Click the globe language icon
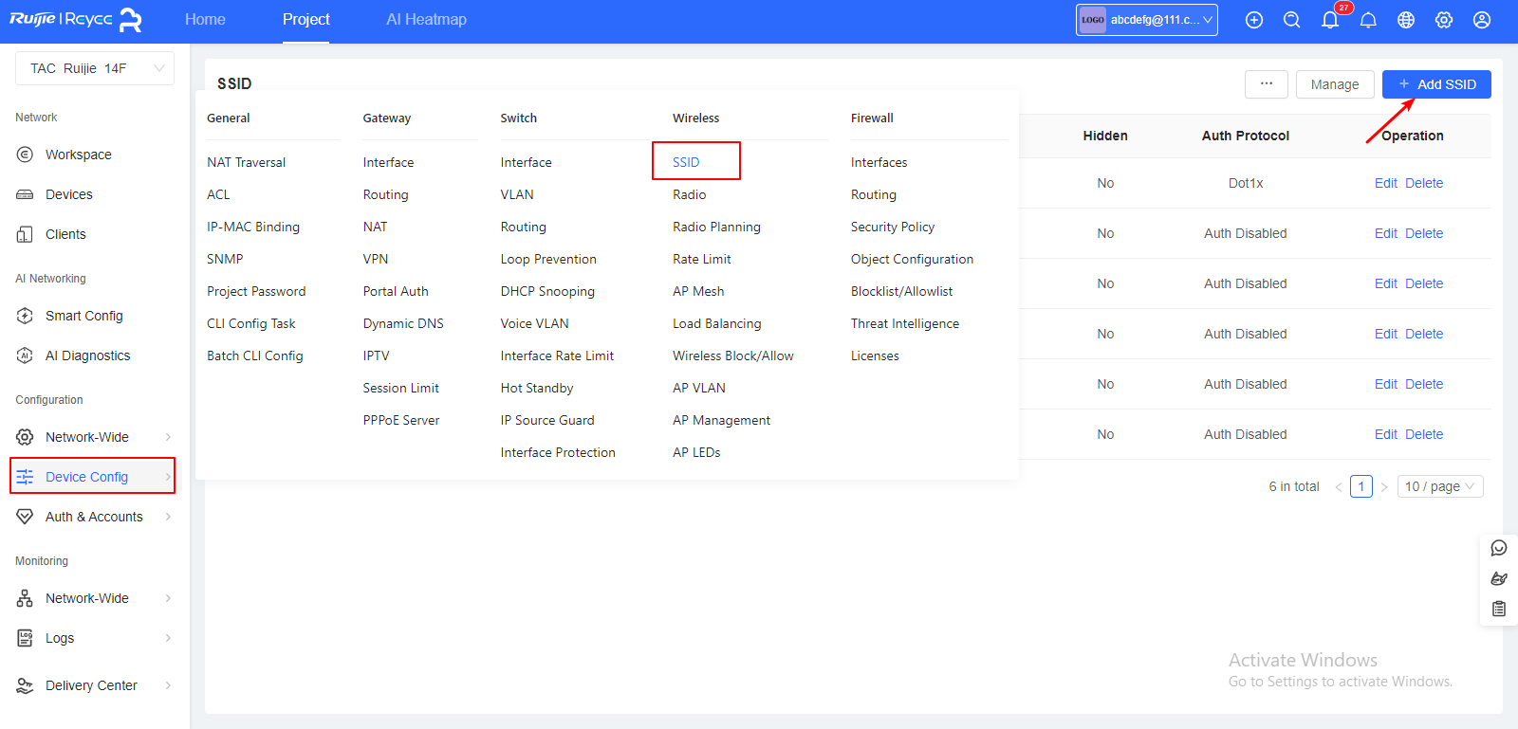This screenshot has width=1518, height=729. (1406, 20)
